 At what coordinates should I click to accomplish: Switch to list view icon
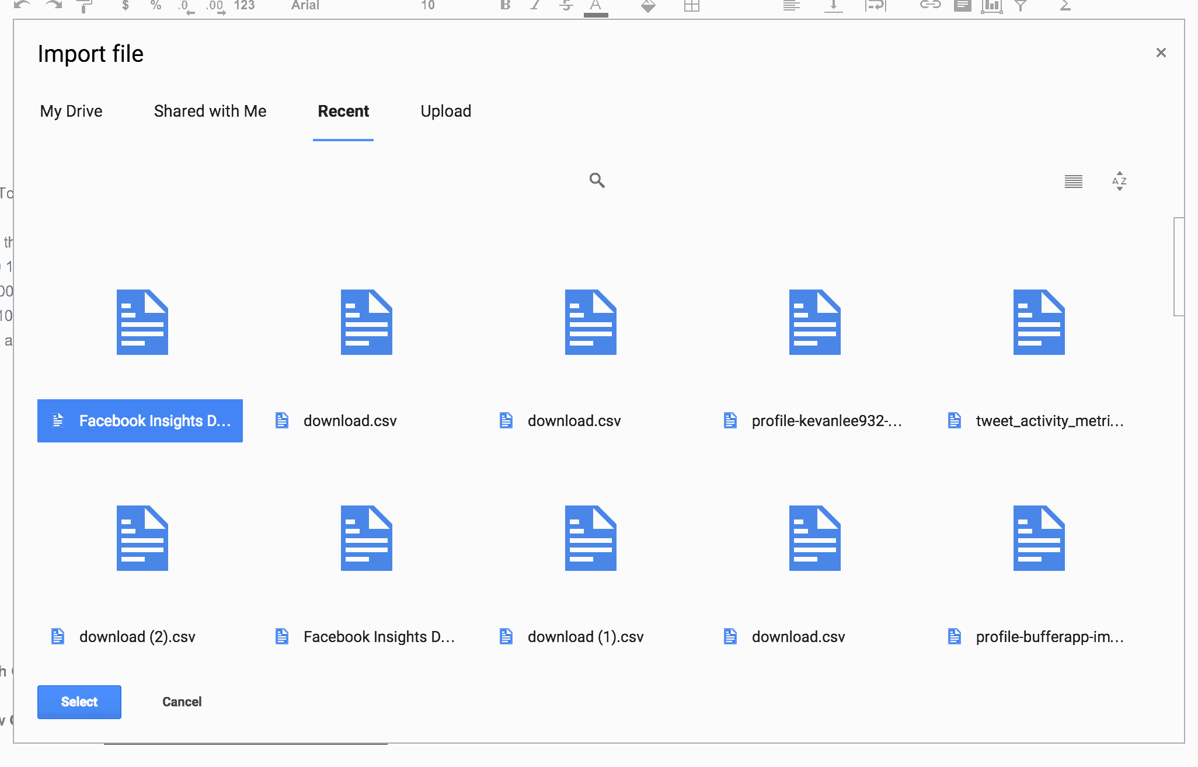1073,182
